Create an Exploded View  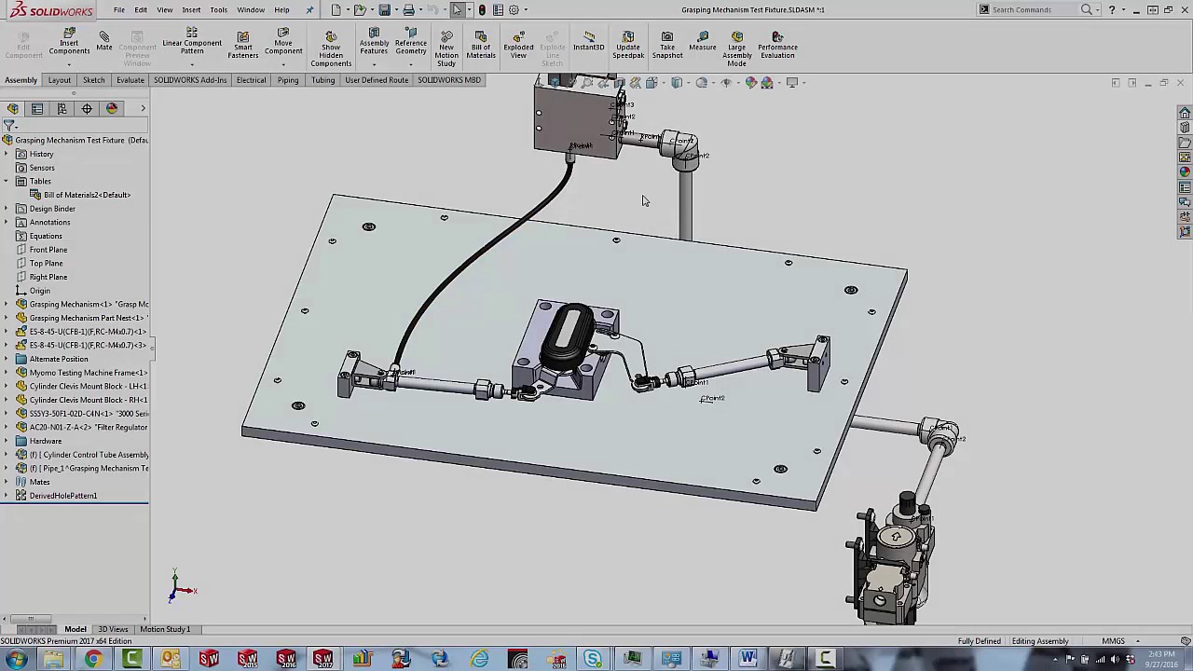point(518,44)
